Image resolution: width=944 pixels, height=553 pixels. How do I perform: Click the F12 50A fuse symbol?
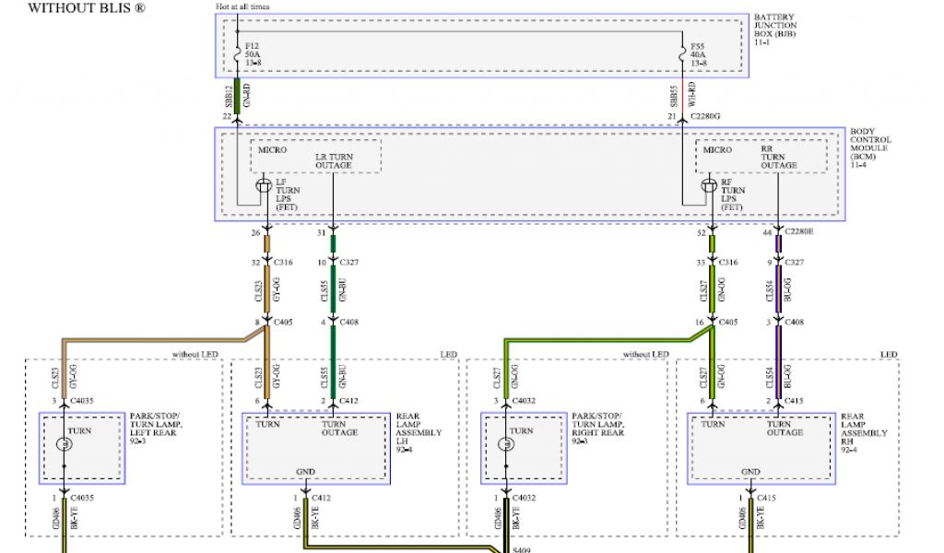238,52
